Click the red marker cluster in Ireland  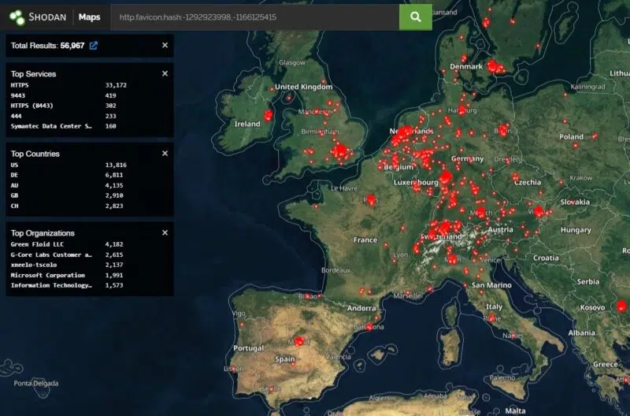[x=268, y=116]
